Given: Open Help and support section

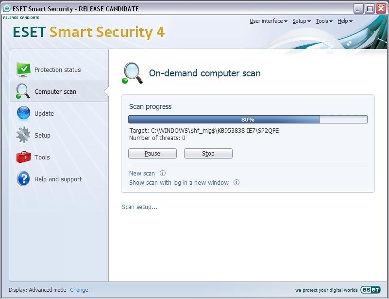Looking at the screenshot, I should click(59, 179).
